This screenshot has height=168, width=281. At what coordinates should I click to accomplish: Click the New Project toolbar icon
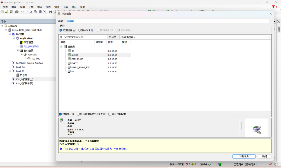pyautogui.click(x=2, y=12)
